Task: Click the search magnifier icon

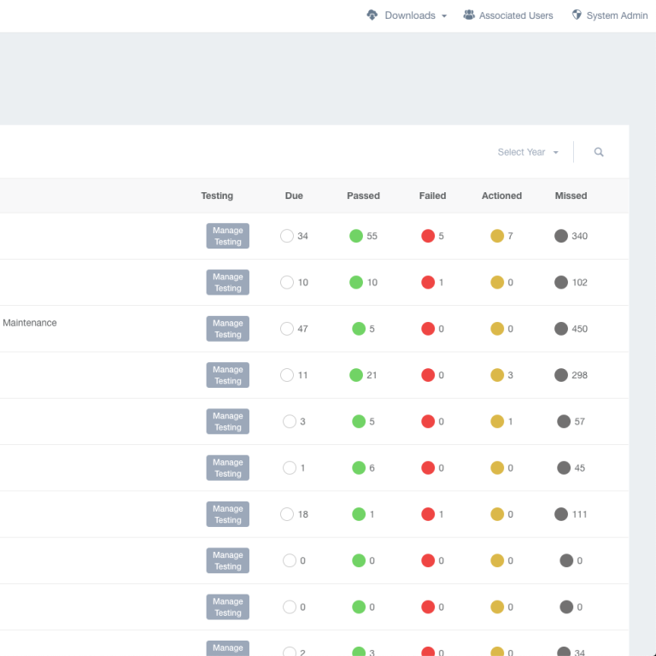Action: (599, 152)
